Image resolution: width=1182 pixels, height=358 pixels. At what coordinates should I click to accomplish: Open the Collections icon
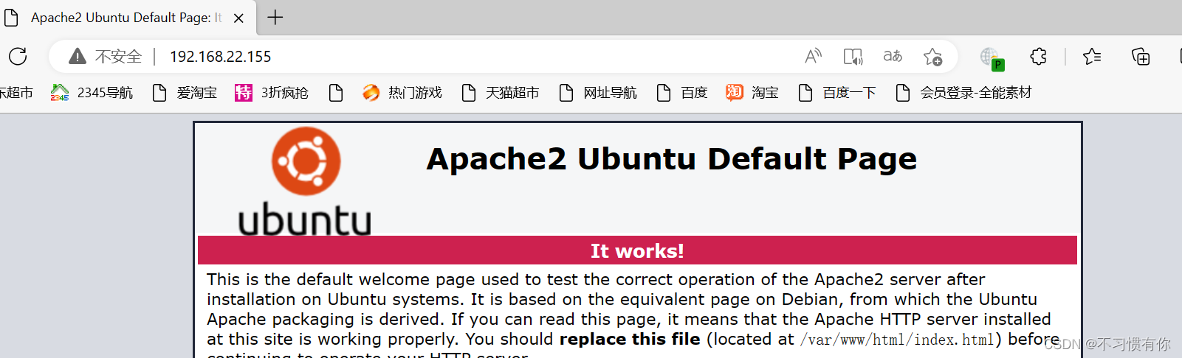[1141, 56]
